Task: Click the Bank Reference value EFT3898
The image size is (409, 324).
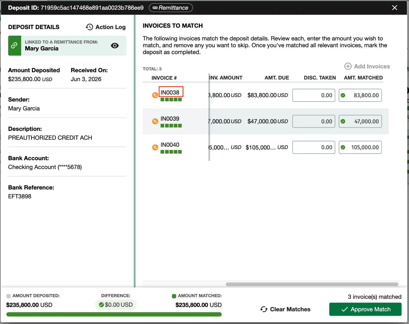Action: 20,196
